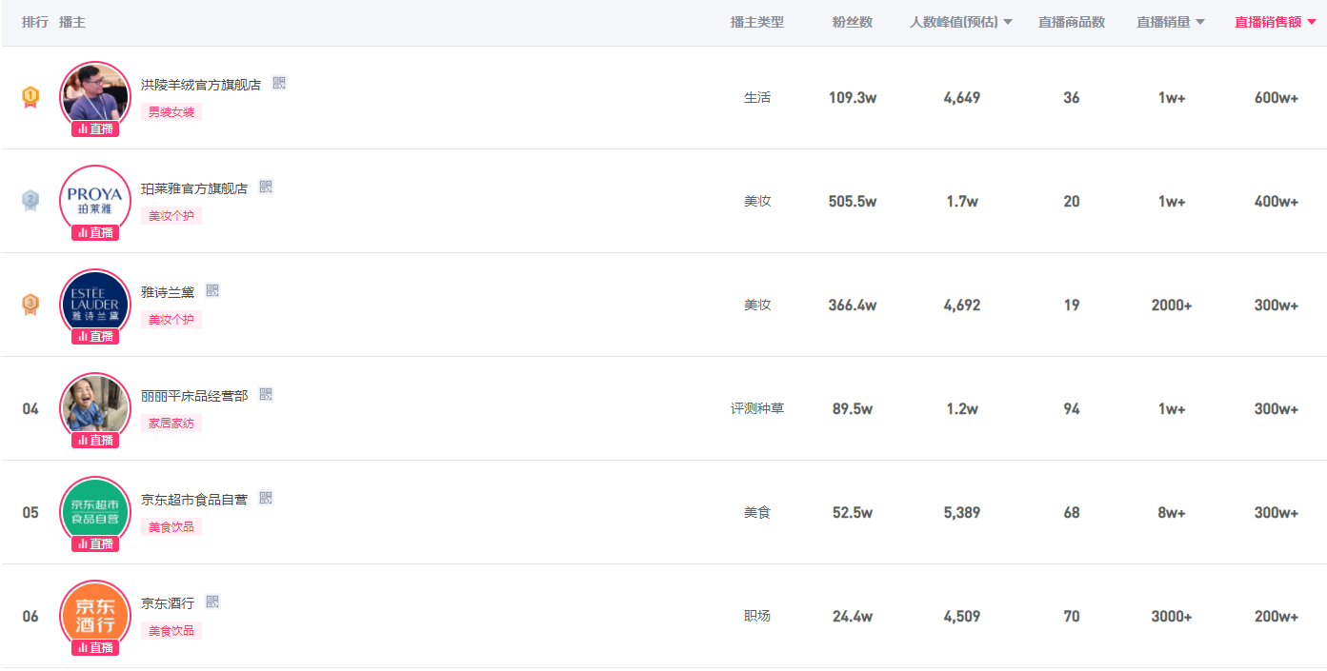Sort by 直播销售额 column arrow
1327x671 pixels.
pyautogui.click(x=1312, y=23)
